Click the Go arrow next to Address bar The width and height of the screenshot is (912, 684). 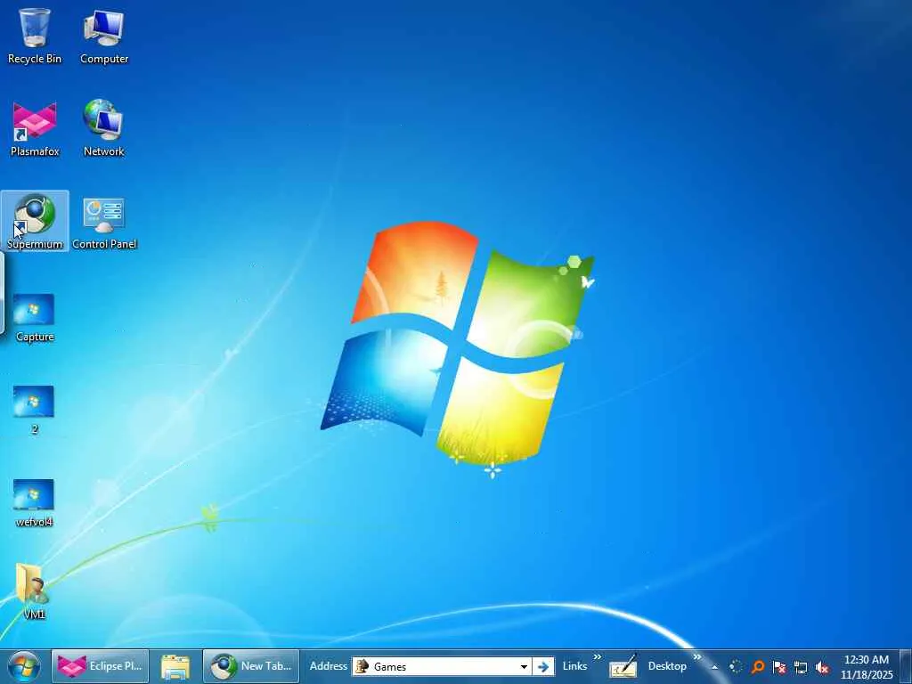(x=543, y=666)
